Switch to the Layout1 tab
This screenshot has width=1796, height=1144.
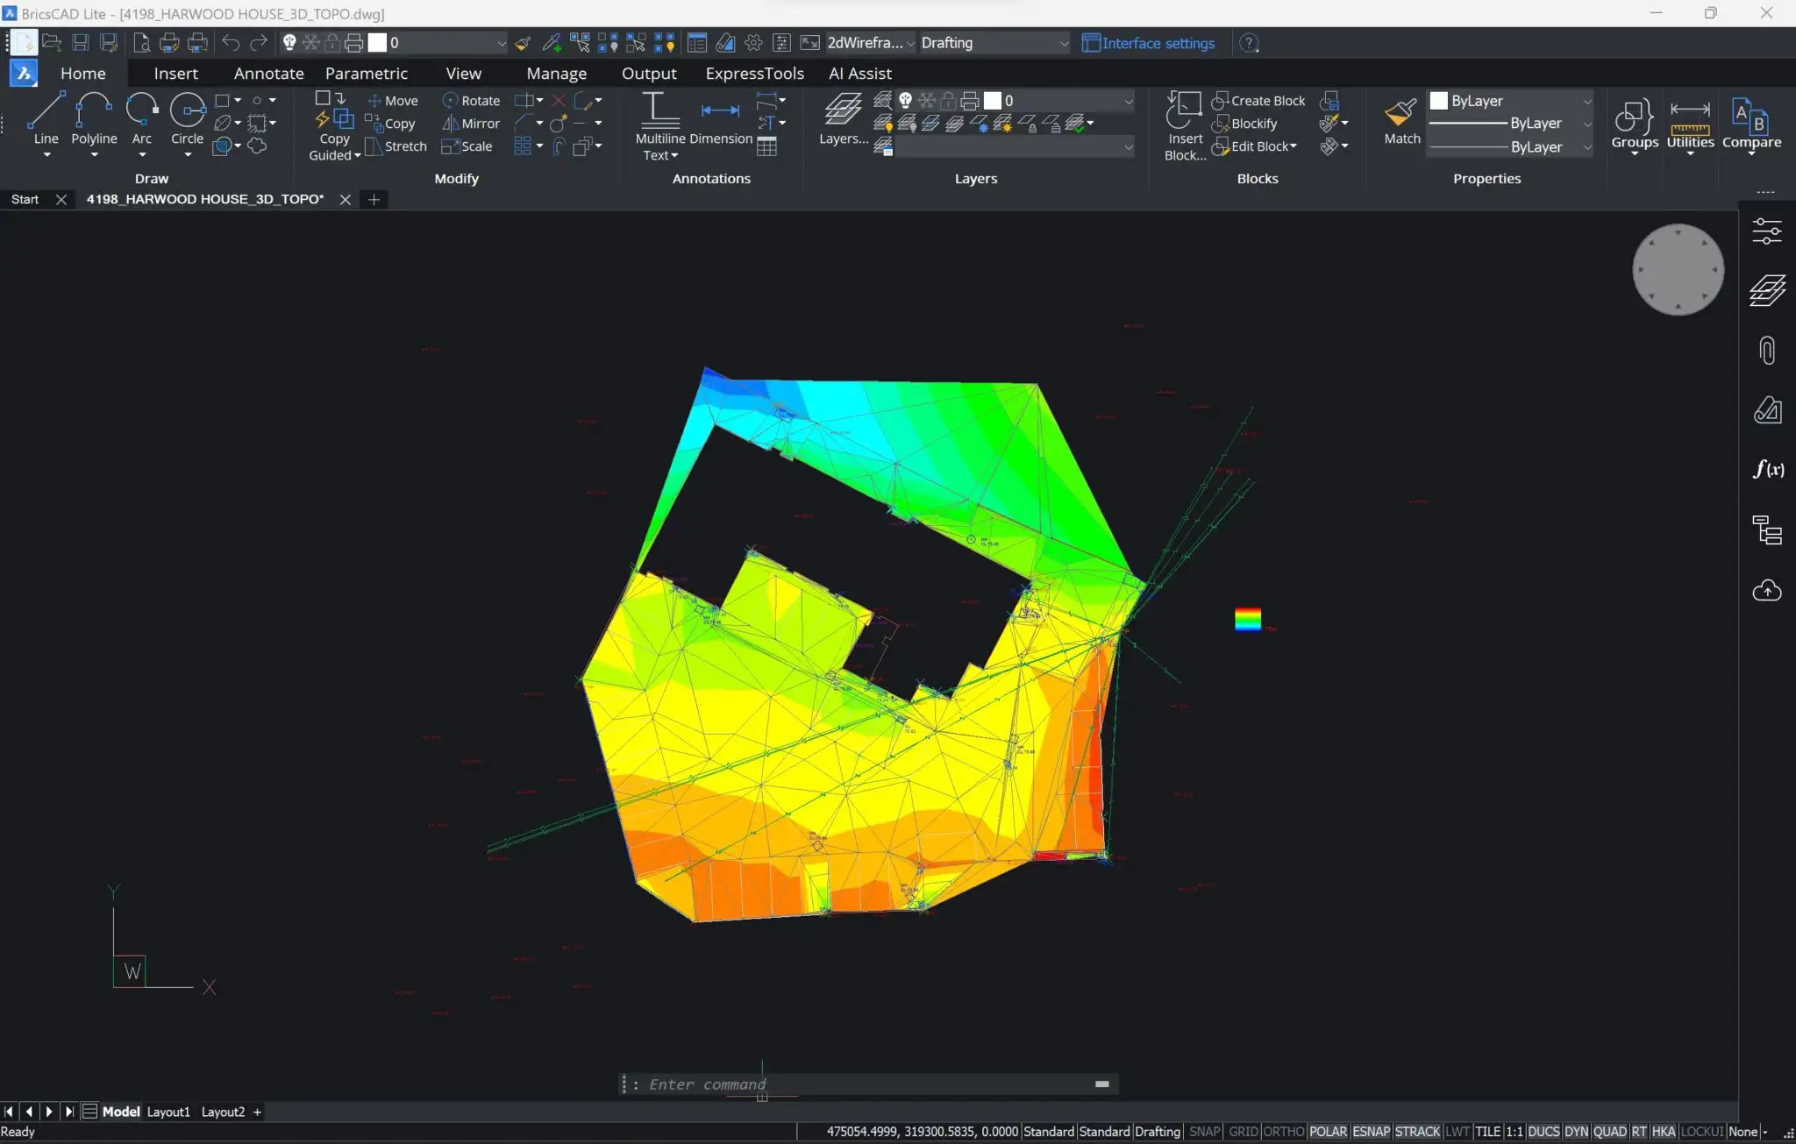pos(168,1112)
